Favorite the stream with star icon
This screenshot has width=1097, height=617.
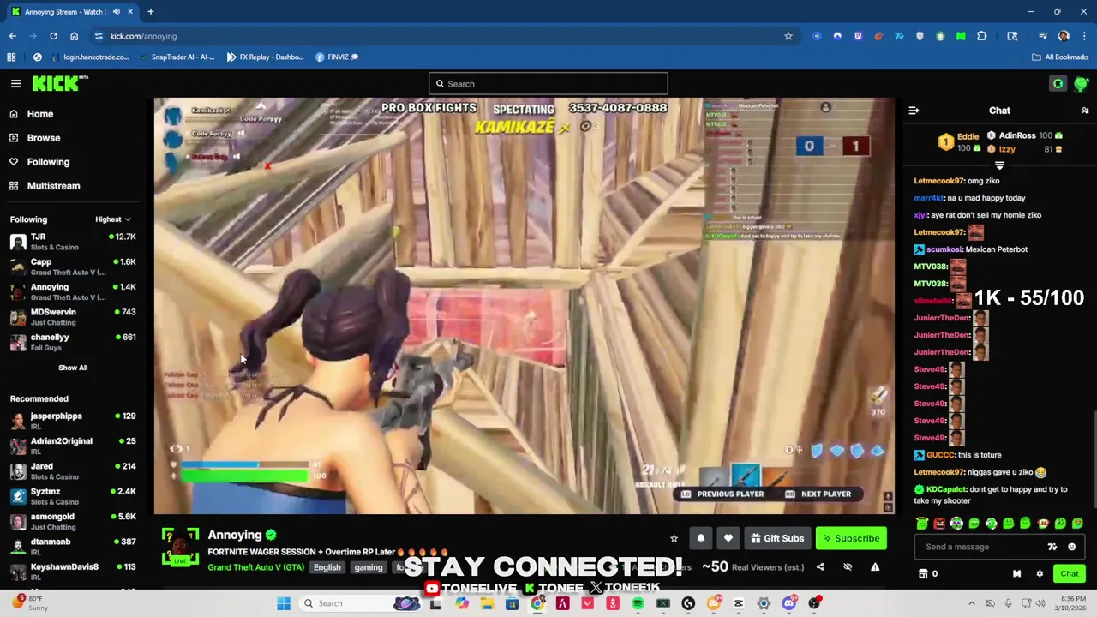coord(674,538)
